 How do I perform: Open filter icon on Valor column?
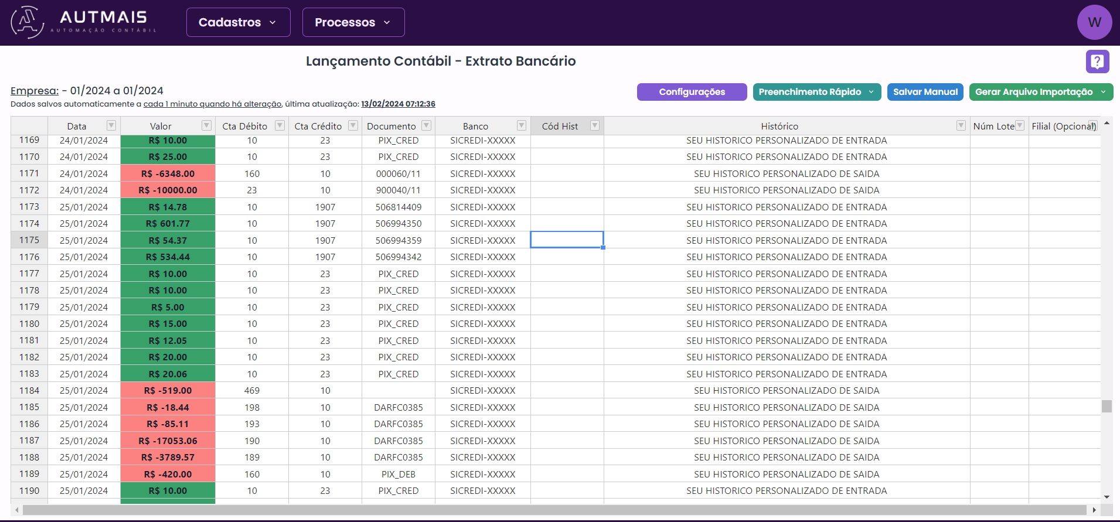(x=206, y=125)
